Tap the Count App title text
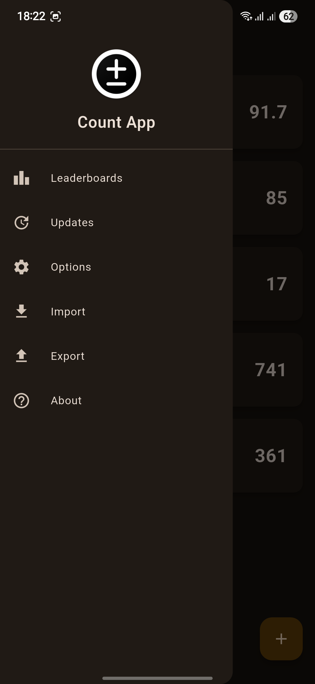The width and height of the screenshot is (315, 684). pyautogui.click(x=116, y=122)
